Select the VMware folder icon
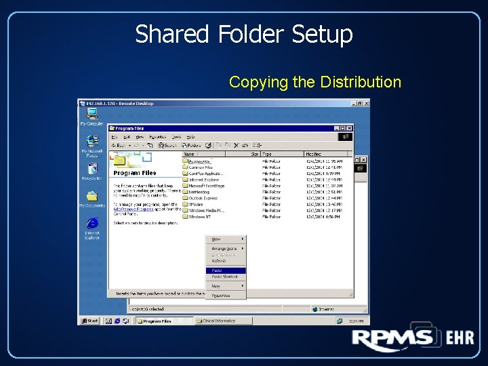 186,204
